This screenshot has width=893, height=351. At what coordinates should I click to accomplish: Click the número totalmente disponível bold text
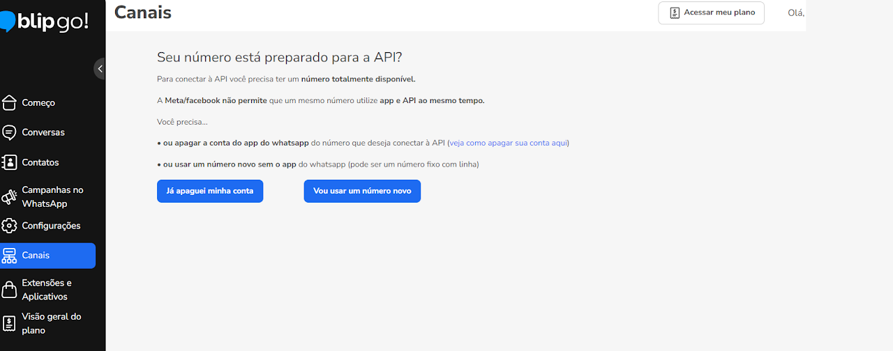pos(358,79)
